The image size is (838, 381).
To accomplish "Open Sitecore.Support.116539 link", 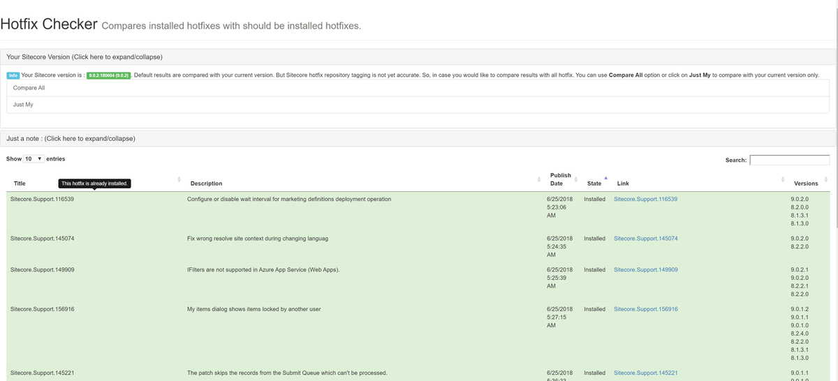I will pyautogui.click(x=645, y=199).
